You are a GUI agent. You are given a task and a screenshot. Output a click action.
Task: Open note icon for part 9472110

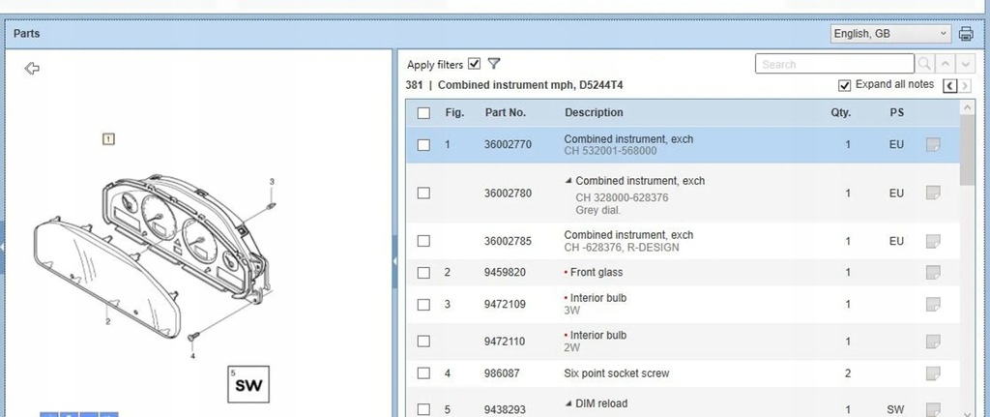[x=933, y=342]
